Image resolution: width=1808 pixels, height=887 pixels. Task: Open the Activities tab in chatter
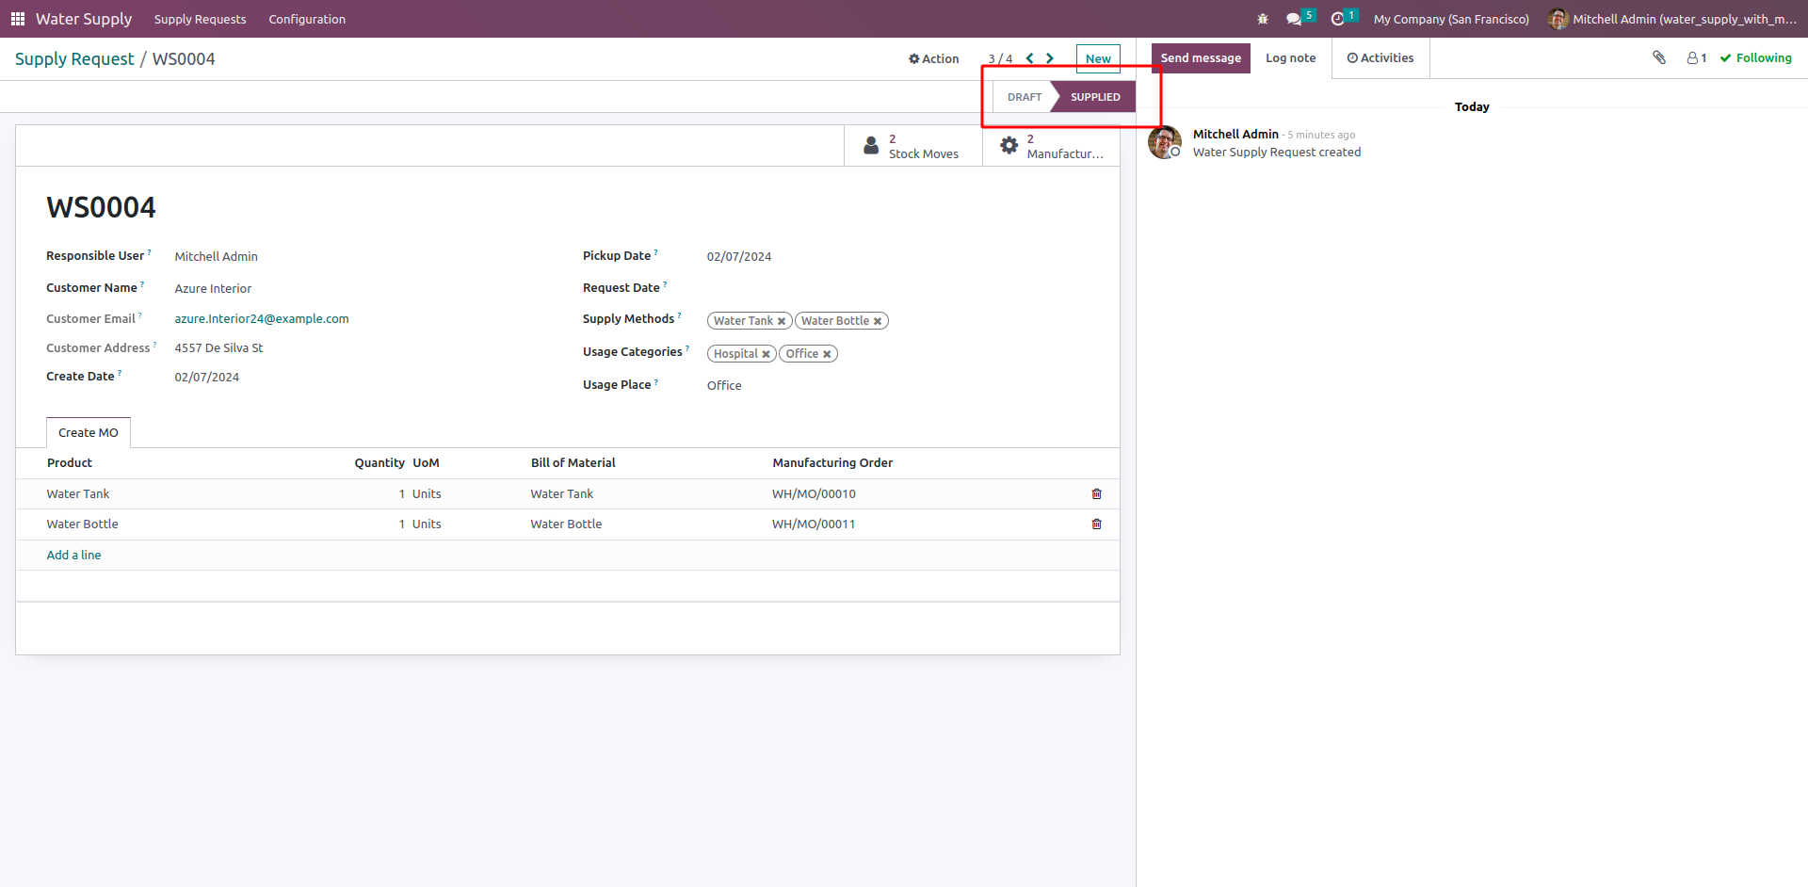tap(1380, 58)
